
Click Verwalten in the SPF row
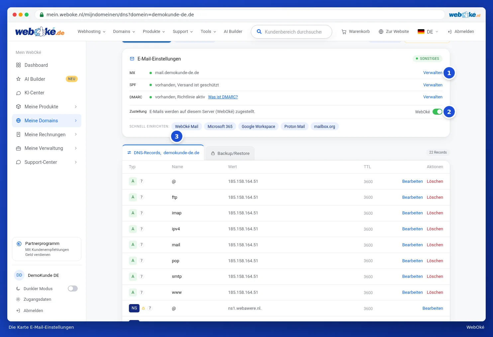click(433, 85)
